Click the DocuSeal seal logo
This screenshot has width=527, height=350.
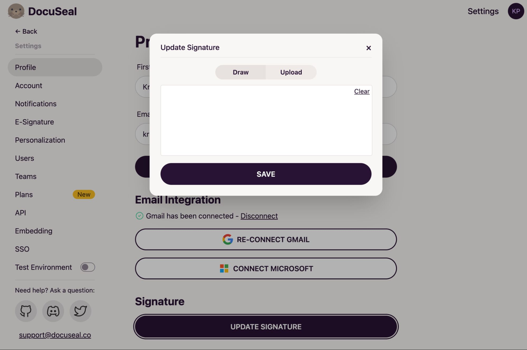(x=16, y=11)
